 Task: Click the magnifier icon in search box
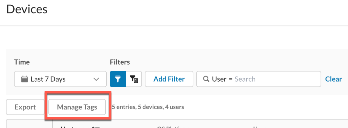pyautogui.click(x=206, y=79)
